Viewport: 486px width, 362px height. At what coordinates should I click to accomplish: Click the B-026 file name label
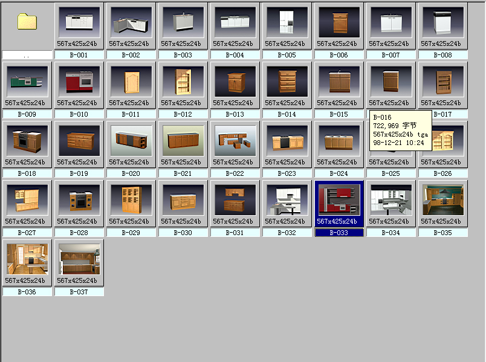point(443,173)
